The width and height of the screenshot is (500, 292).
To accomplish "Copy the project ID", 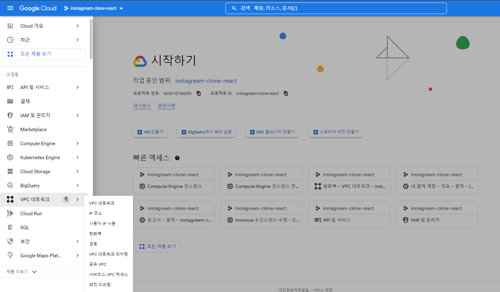I will click(x=286, y=93).
